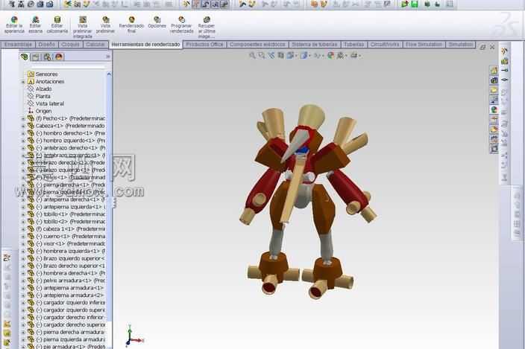Screen dimensions: 525x349
Task: Click the Edit appearance sphere icon in view toolbar
Action: tap(330, 56)
